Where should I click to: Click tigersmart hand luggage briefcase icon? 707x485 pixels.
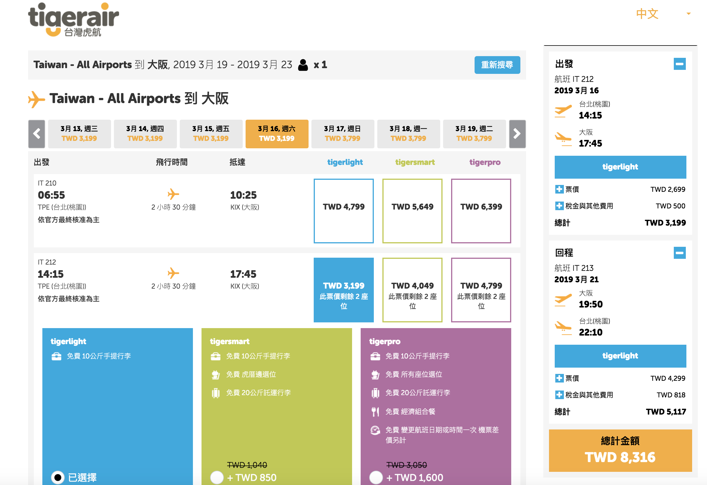216,356
